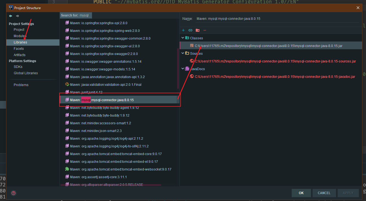
Task: Click the library icon for tomcat-embed-websocket:9.0.17
Action: click(x=67, y=169)
